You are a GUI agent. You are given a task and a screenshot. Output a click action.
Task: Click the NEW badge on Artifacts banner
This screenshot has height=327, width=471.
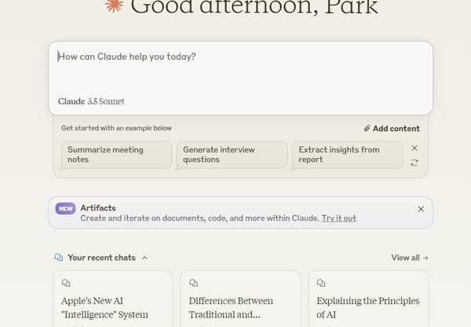coord(66,208)
